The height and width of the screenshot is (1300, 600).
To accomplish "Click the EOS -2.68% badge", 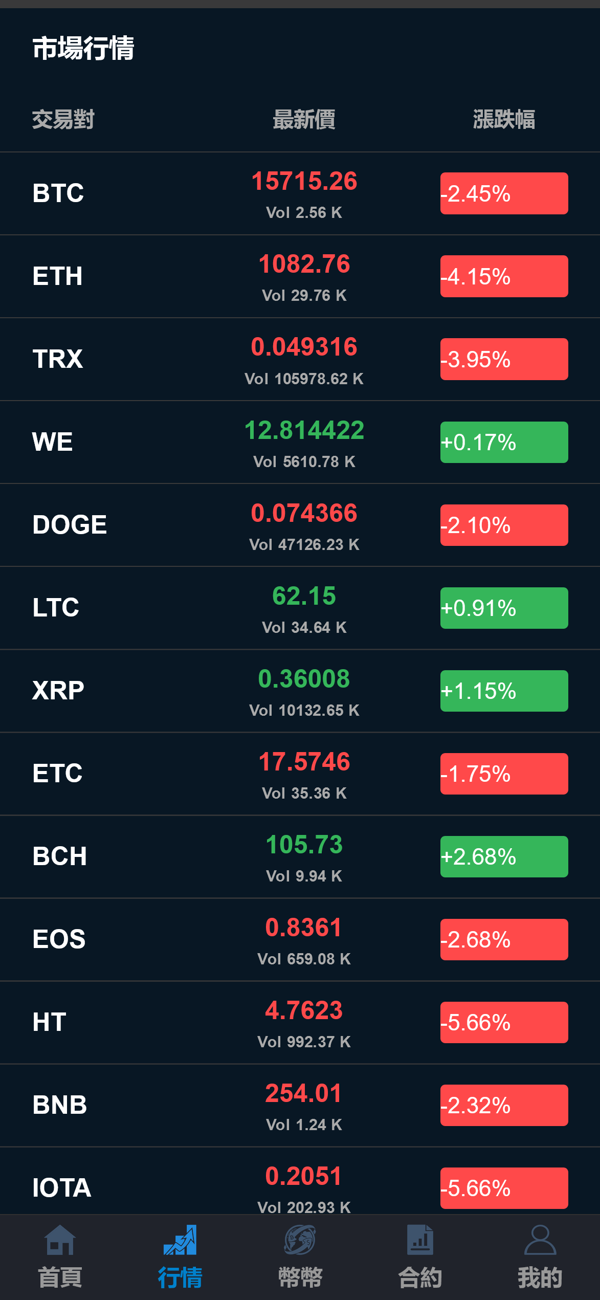I will [x=504, y=939].
